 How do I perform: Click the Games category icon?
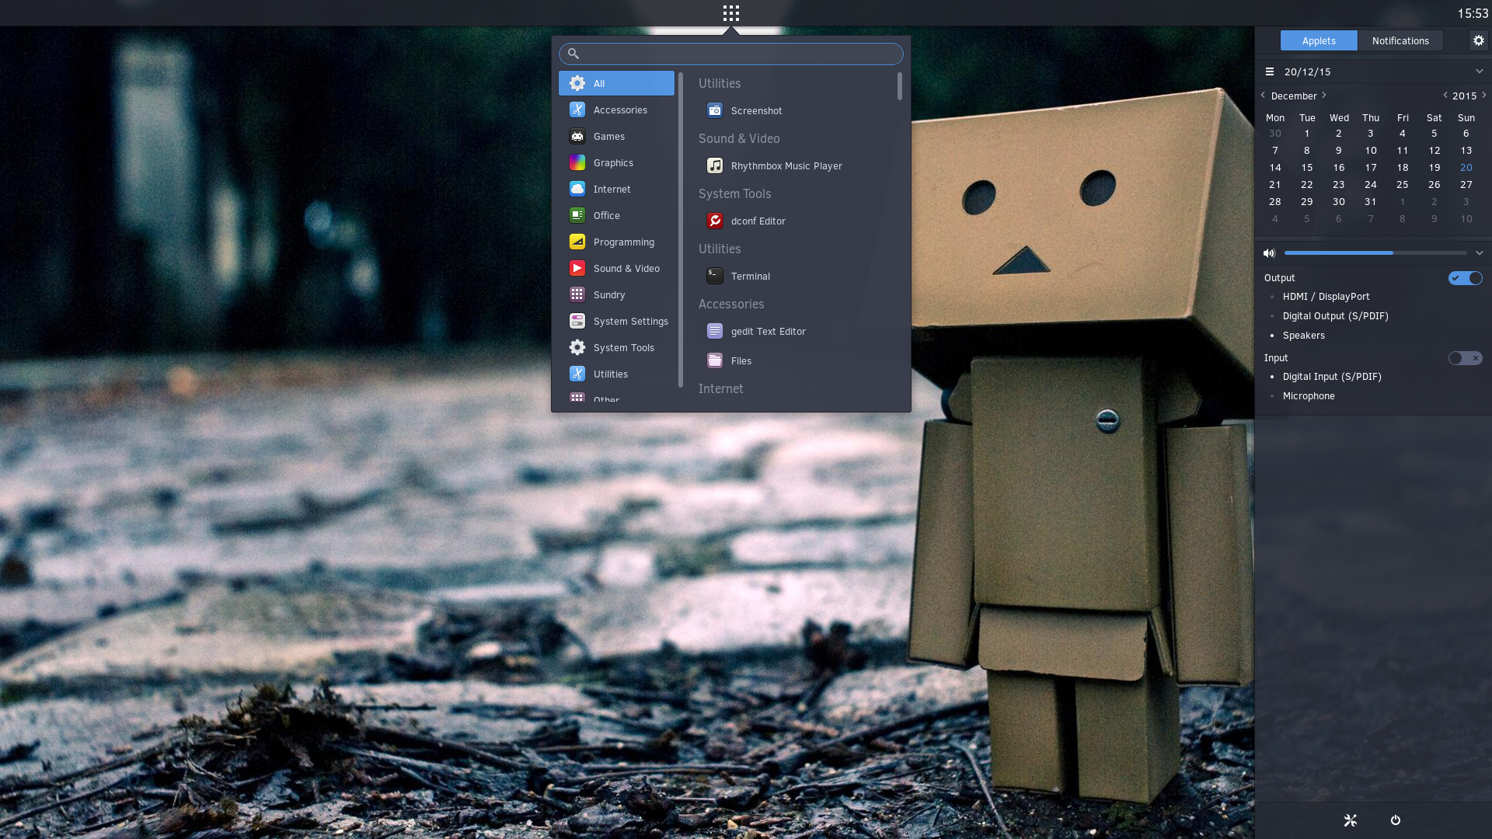point(577,137)
